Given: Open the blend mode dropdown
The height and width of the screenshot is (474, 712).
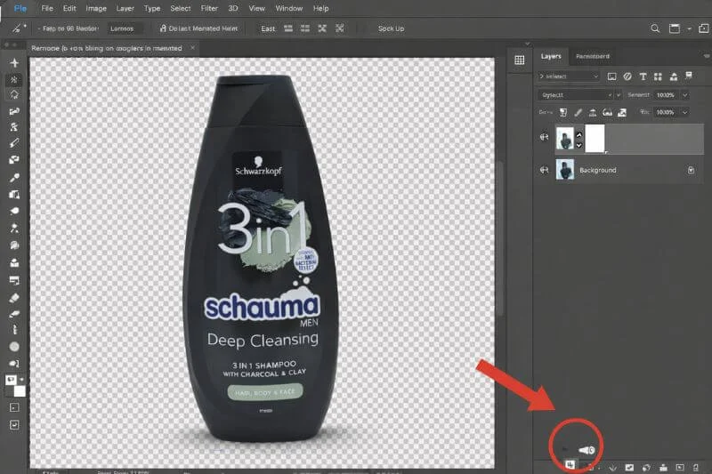Looking at the screenshot, I should pos(576,95).
